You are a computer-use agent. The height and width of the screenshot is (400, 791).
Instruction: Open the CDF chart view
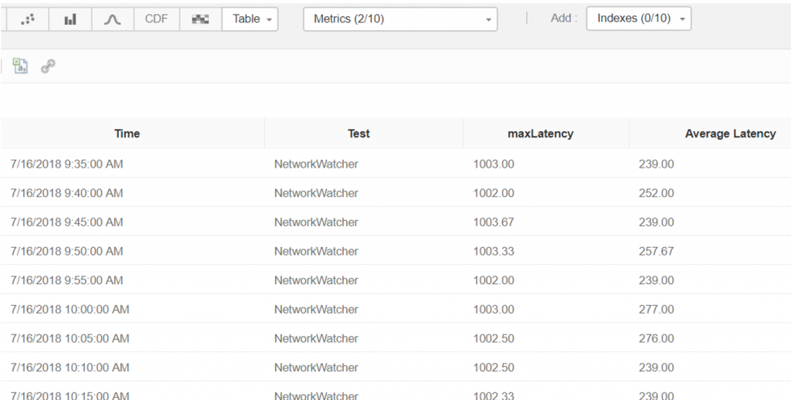(x=156, y=19)
